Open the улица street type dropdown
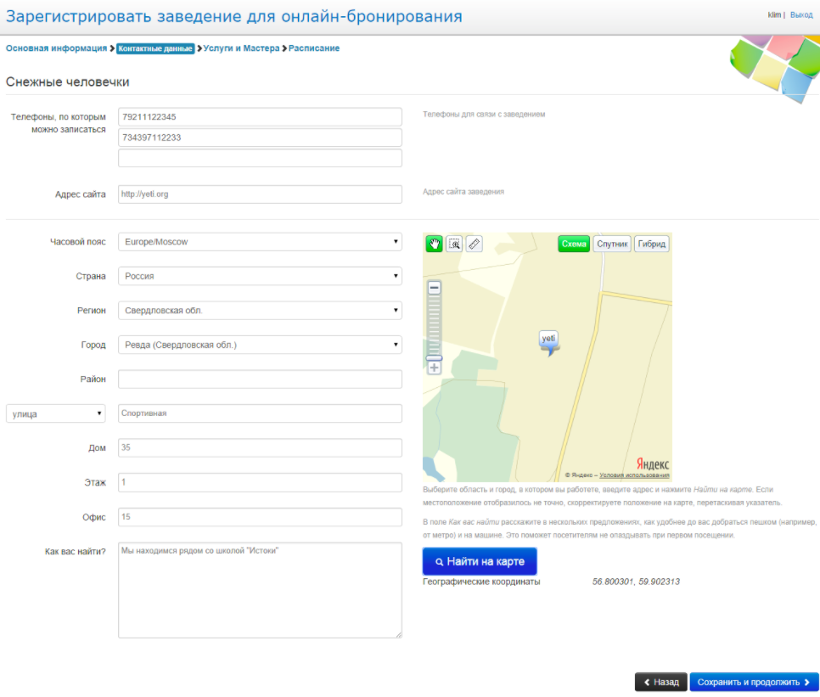The height and width of the screenshot is (697, 820). [x=55, y=413]
